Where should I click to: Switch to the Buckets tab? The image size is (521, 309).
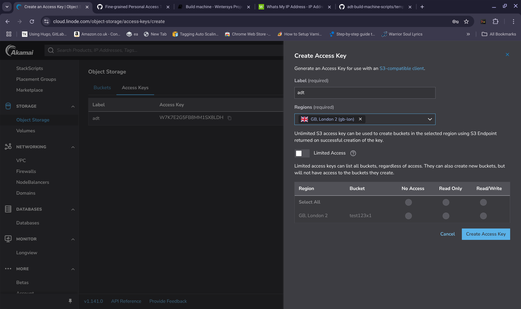tap(102, 88)
